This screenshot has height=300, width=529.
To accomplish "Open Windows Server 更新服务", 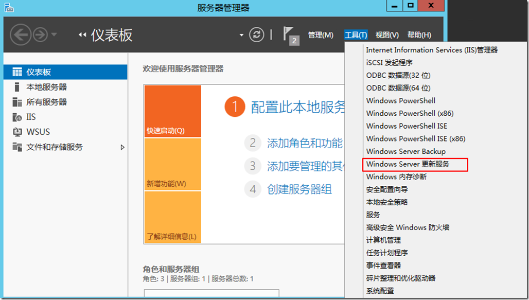I will tap(408, 164).
